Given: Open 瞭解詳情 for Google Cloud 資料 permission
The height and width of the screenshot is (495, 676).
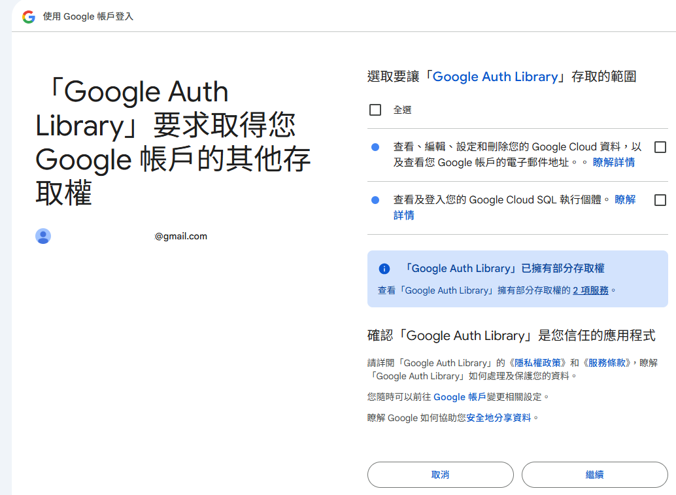Looking at the screenshot, I should pos(614,163).
